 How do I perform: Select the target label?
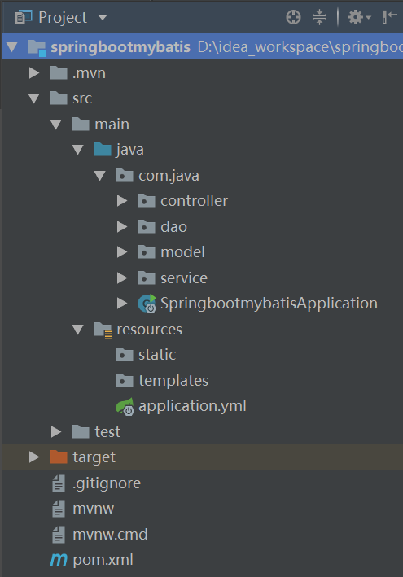pyautogui.click(x=94, y=457)
